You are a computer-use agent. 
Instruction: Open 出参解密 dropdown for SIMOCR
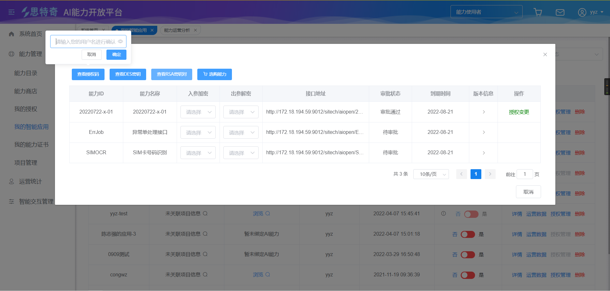tap(241, 153)
